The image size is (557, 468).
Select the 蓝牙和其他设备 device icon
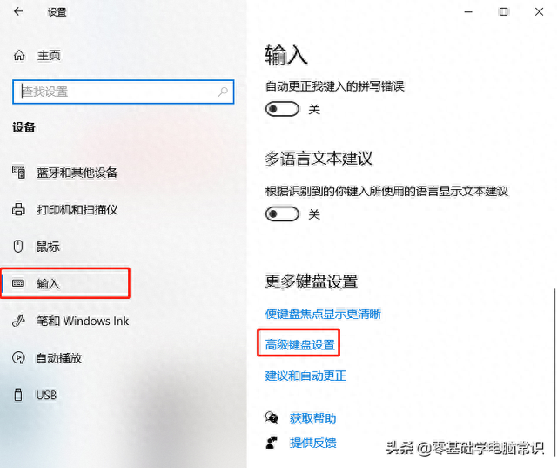(19, 172)
